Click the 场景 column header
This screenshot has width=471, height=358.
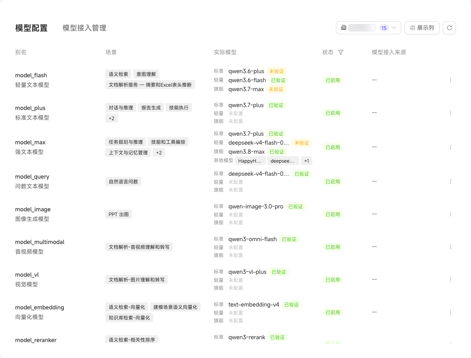click(x=111, y=52)
